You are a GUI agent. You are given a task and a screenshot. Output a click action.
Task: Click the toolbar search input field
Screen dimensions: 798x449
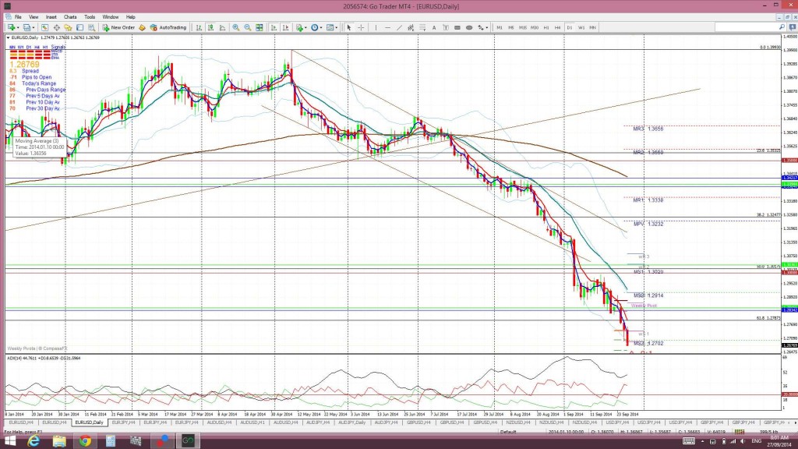[746, 27]
